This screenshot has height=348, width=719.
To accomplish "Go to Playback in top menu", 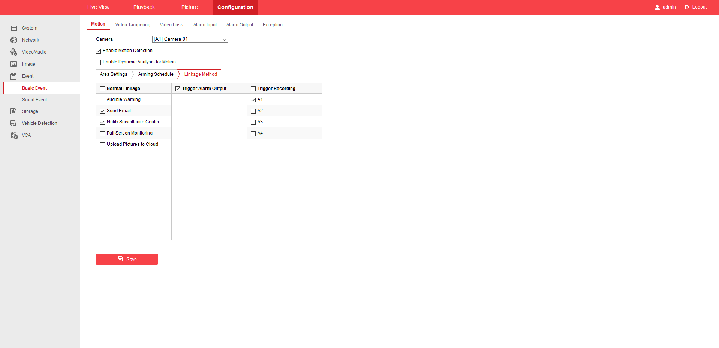I will coord(144,7).
